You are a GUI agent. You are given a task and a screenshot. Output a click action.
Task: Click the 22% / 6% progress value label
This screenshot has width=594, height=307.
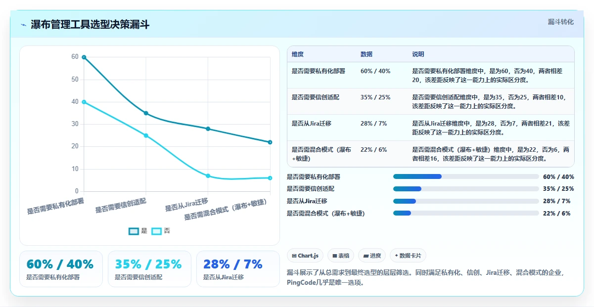pyautogui.click(x=557, y=213)
